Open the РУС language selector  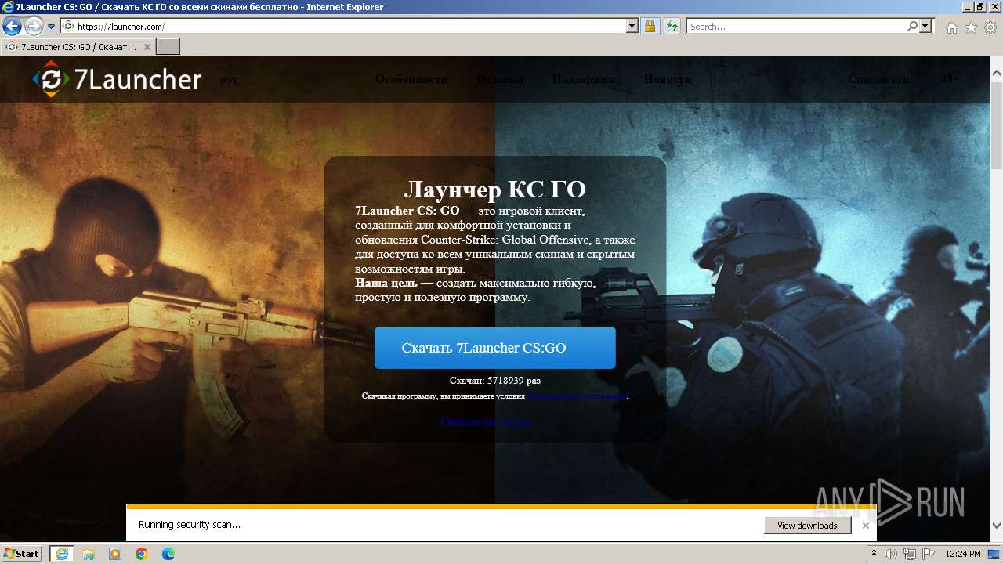coord(230,81)
